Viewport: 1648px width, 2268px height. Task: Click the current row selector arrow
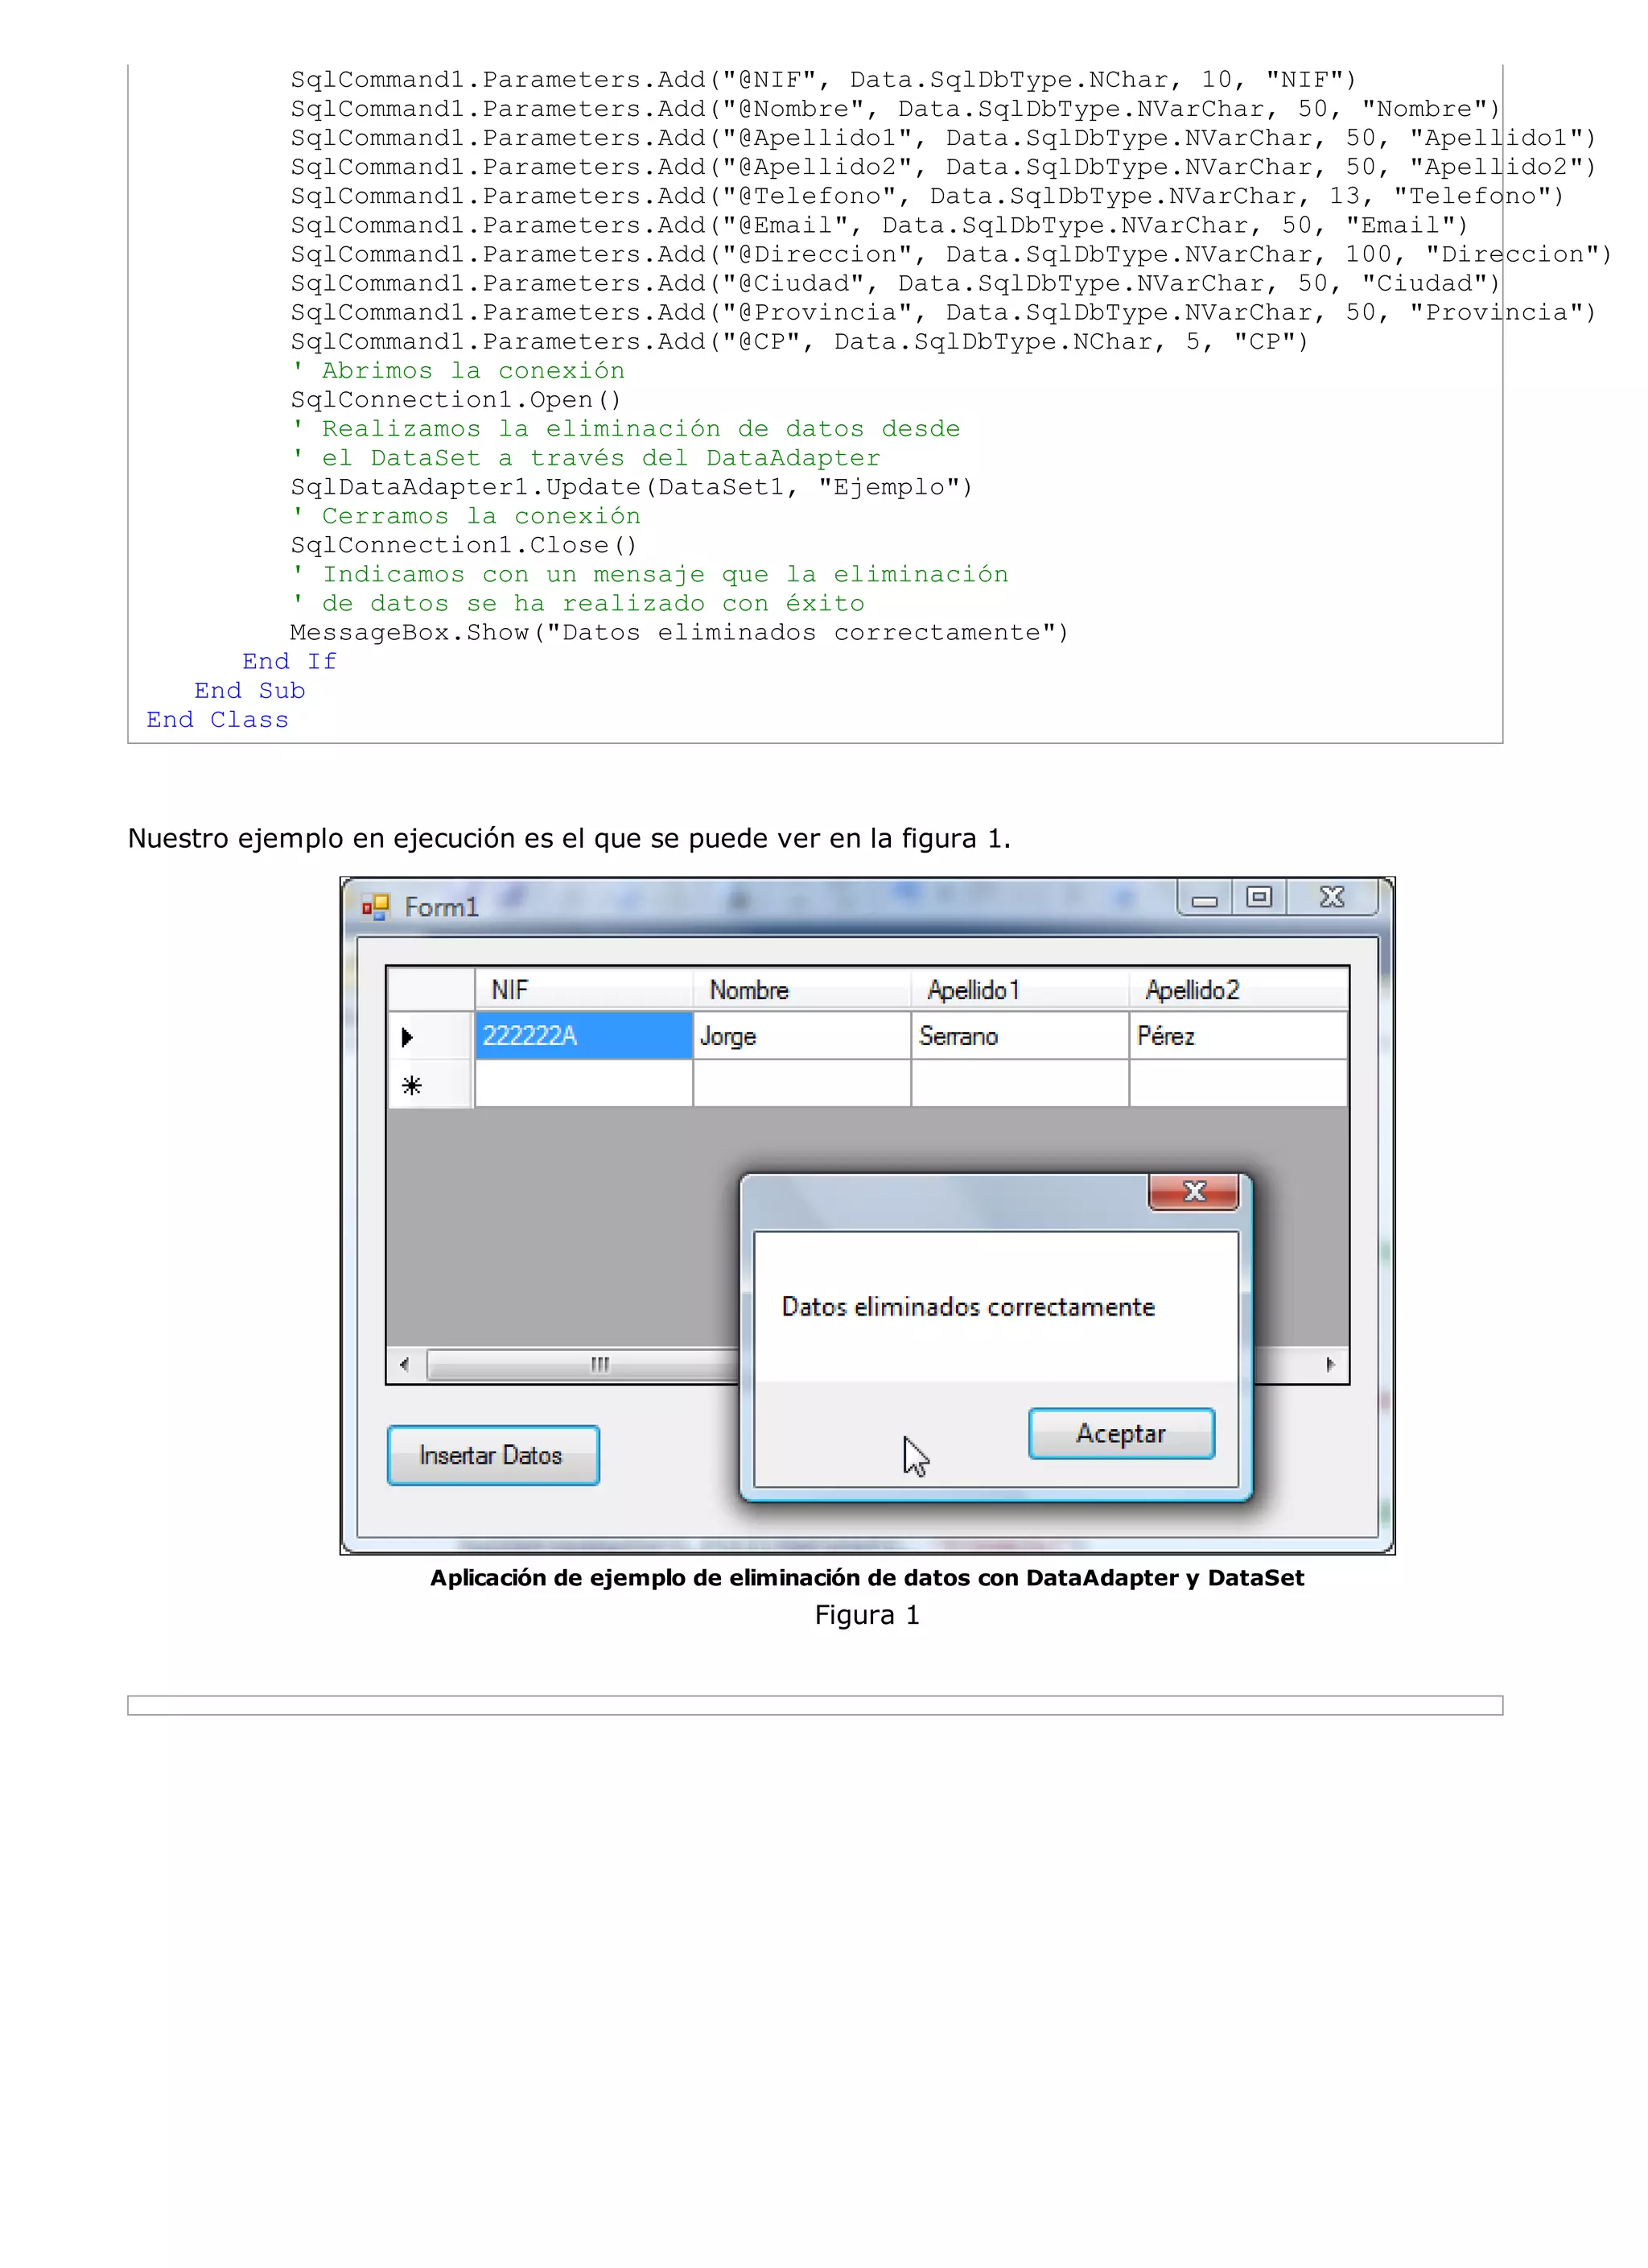point(431,1036)
